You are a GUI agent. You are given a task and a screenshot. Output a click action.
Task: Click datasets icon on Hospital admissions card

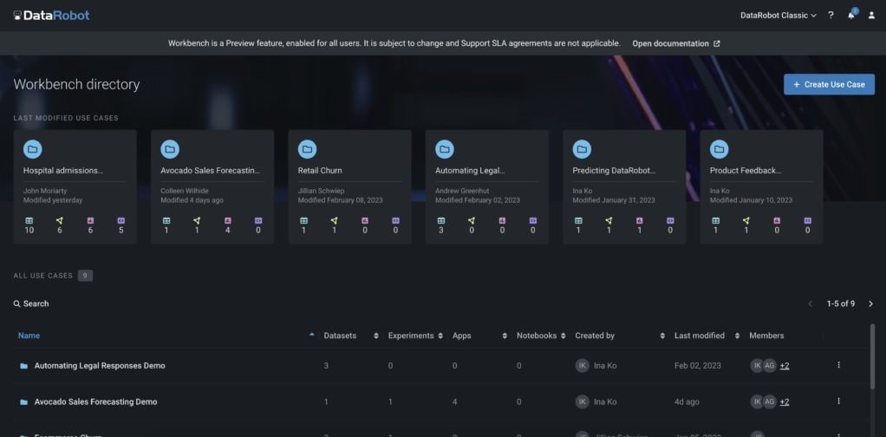tap(29, 220)
